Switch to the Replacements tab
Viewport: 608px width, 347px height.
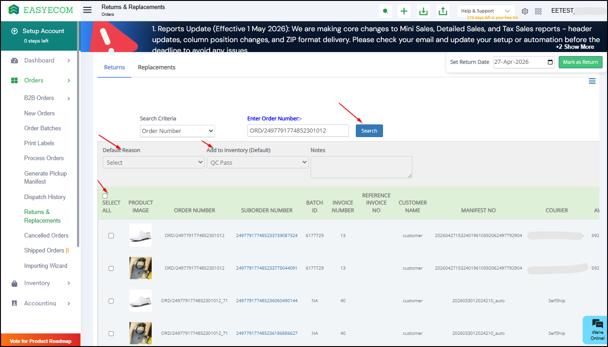[157, 67]
